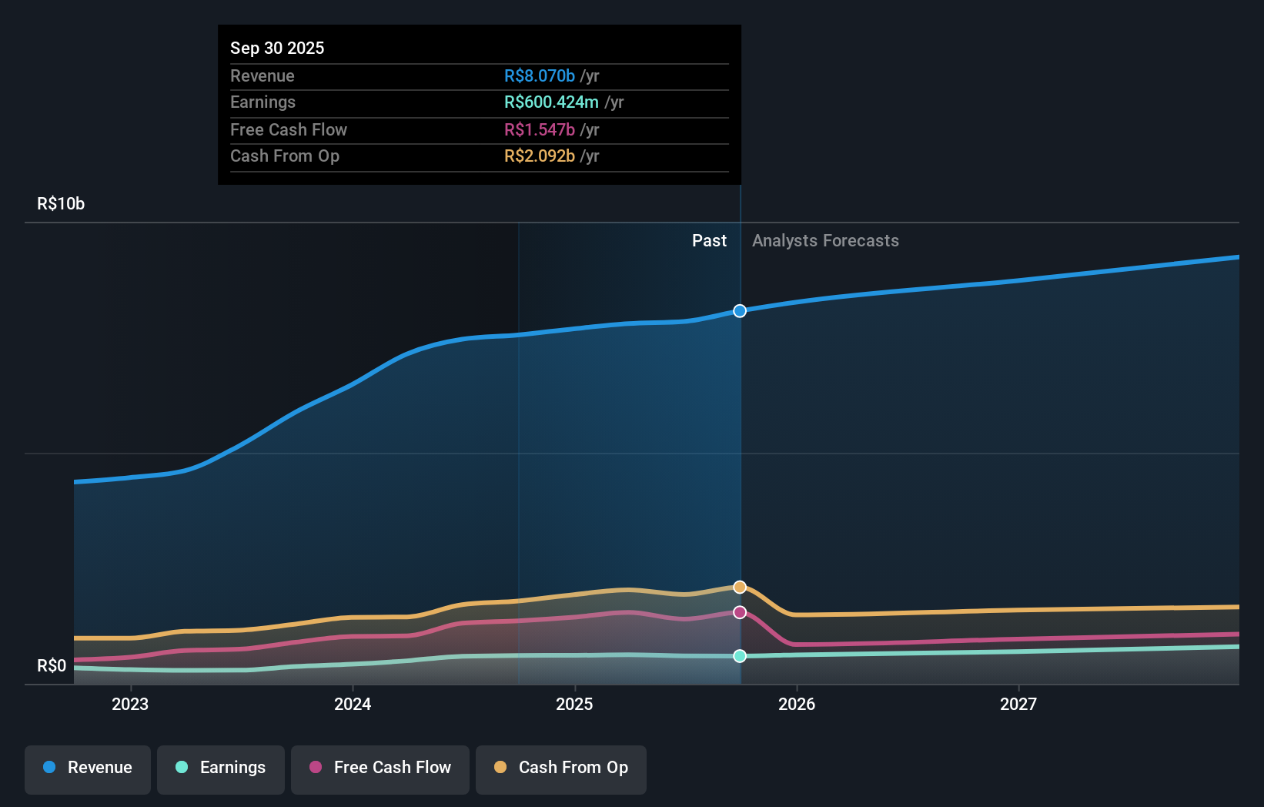This screenshot has height=807, width=1264.
Task: Click the Sep 30 2025 tooltip header
Action: click(277, 47)
